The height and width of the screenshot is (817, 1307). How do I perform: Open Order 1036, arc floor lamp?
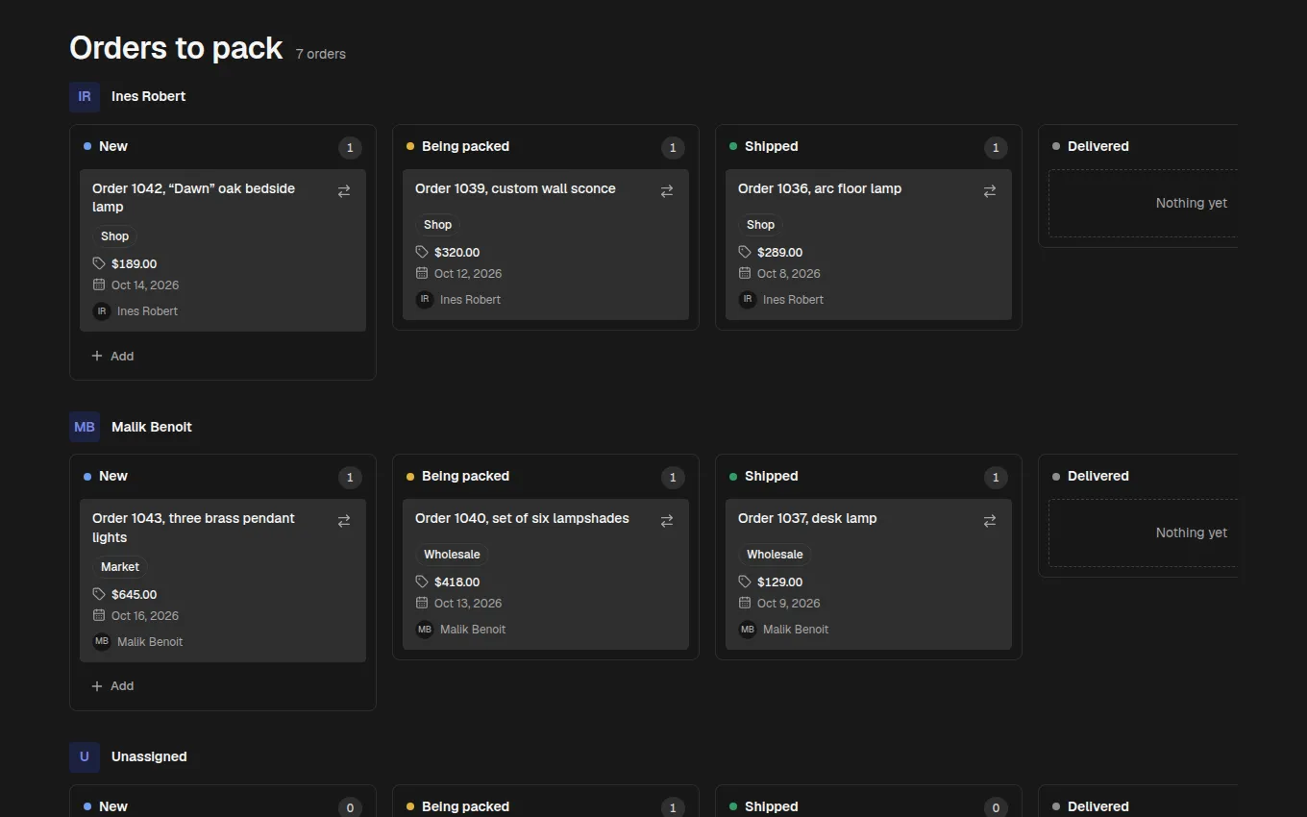point(820,188)
